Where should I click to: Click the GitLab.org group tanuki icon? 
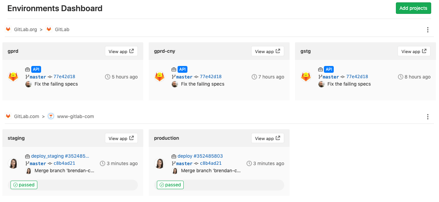8,29
